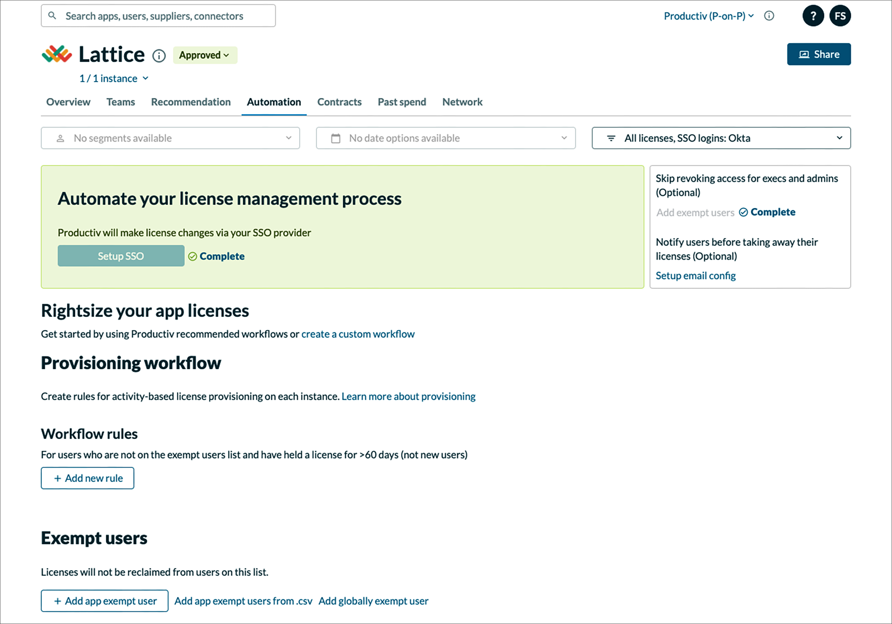Switch to the Recommendation tab
Screen dimensions: 892x624
coord(191,102)
